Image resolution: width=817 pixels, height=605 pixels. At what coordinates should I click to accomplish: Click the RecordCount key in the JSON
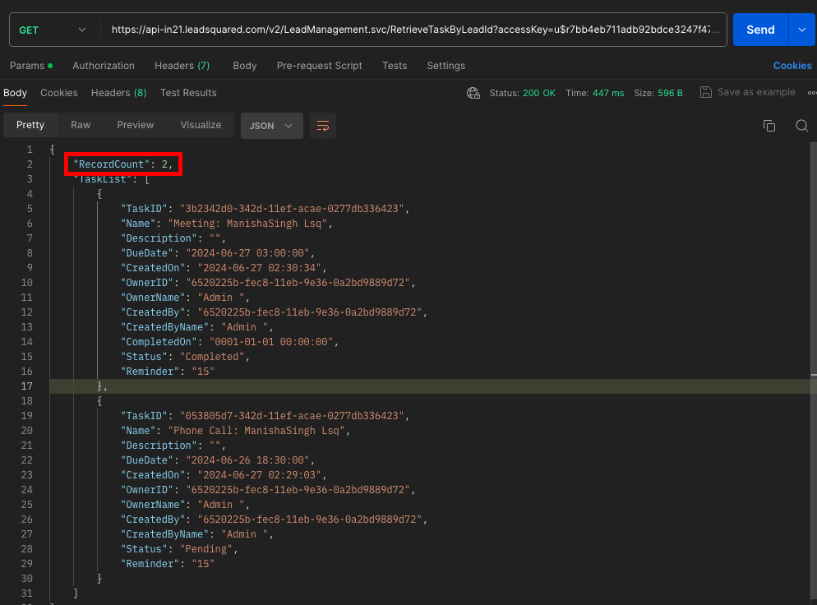[111, 164]
